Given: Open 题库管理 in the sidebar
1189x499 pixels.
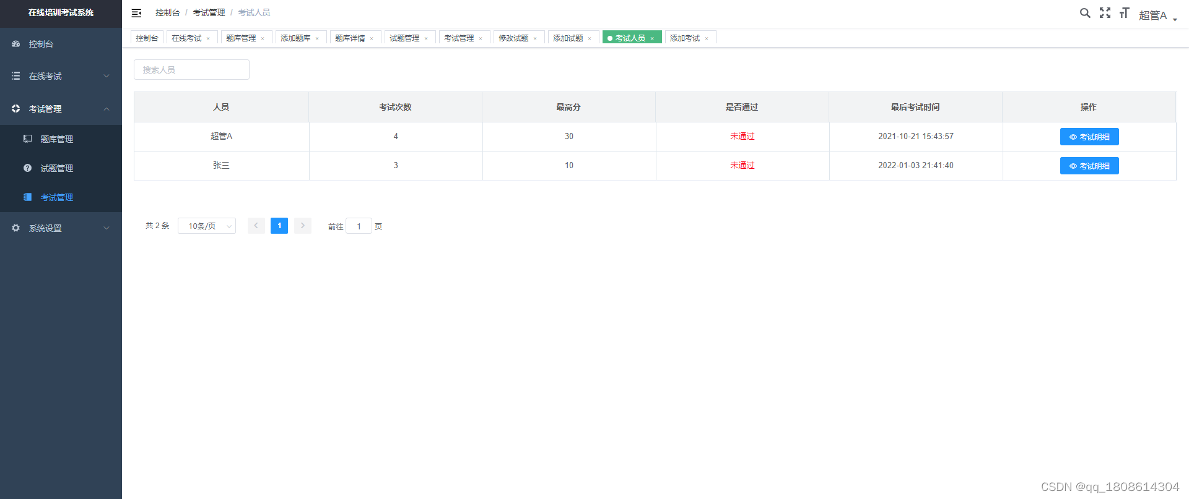Looking at the screenshot, I should tap(61, 139).
